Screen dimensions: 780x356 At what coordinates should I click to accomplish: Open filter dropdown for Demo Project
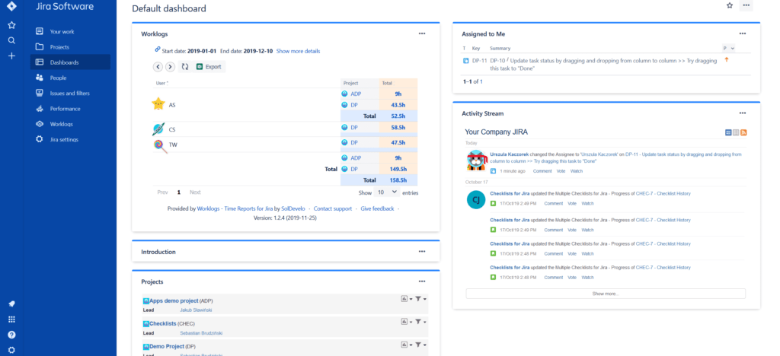[x=420, y=345]
